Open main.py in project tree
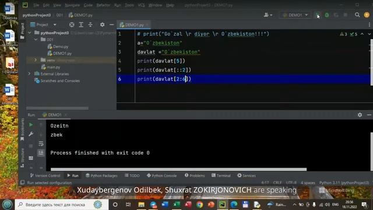 51,67
